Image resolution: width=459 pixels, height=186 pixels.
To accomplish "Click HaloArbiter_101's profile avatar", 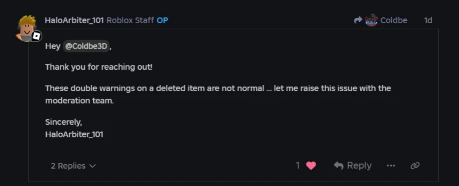I will 26,27.
